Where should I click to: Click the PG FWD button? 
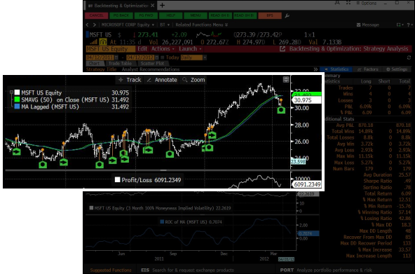click(146, 15)
